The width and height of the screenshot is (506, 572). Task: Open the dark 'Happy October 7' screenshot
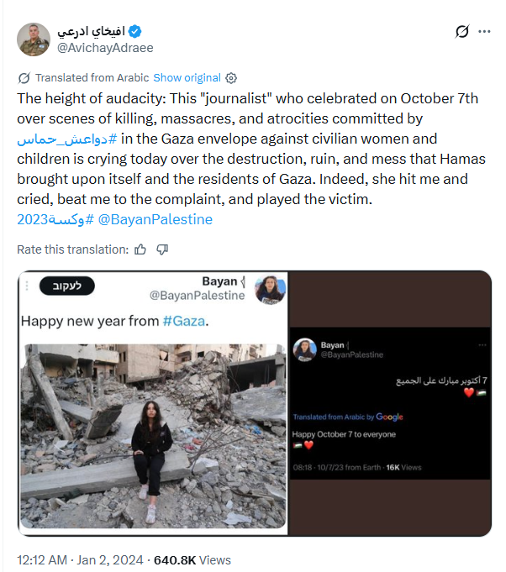(x=390, y=403)
